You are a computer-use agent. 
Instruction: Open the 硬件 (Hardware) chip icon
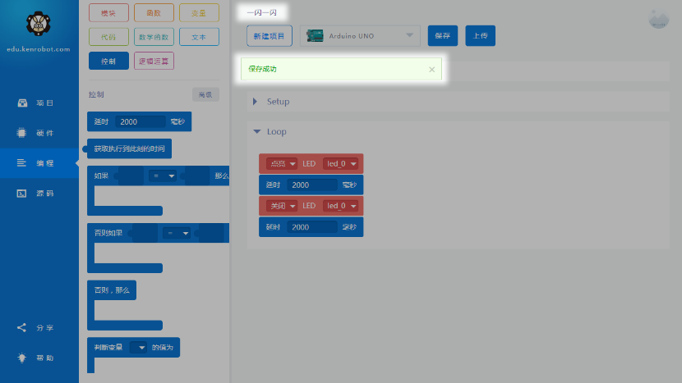click(x=22, y=133)
